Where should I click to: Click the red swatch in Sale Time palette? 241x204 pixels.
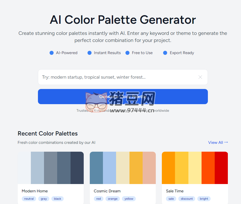221,168
